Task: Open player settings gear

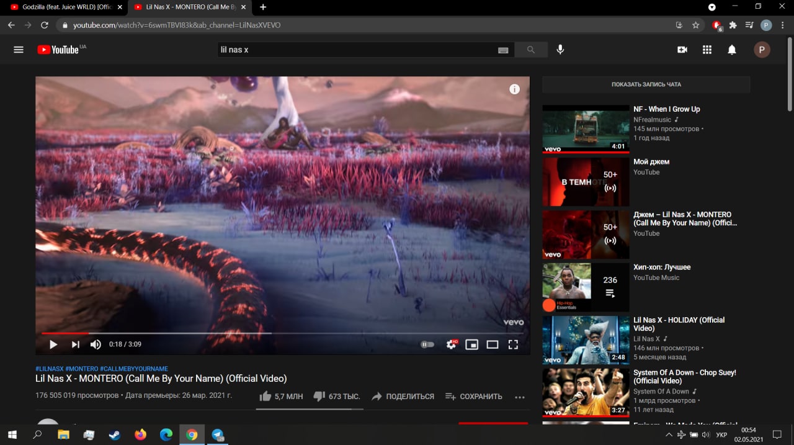Action: pos(452,344)
